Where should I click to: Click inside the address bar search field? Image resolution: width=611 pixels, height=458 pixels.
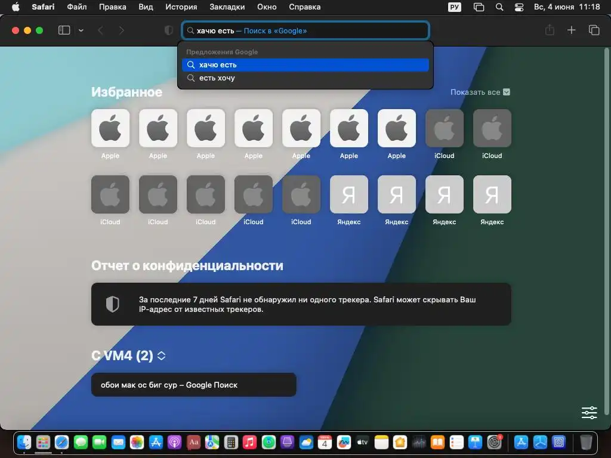point(305,31)
